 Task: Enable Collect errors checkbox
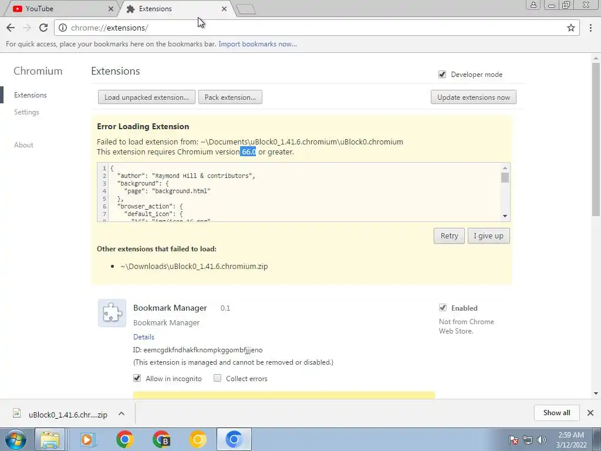point(217,378)
